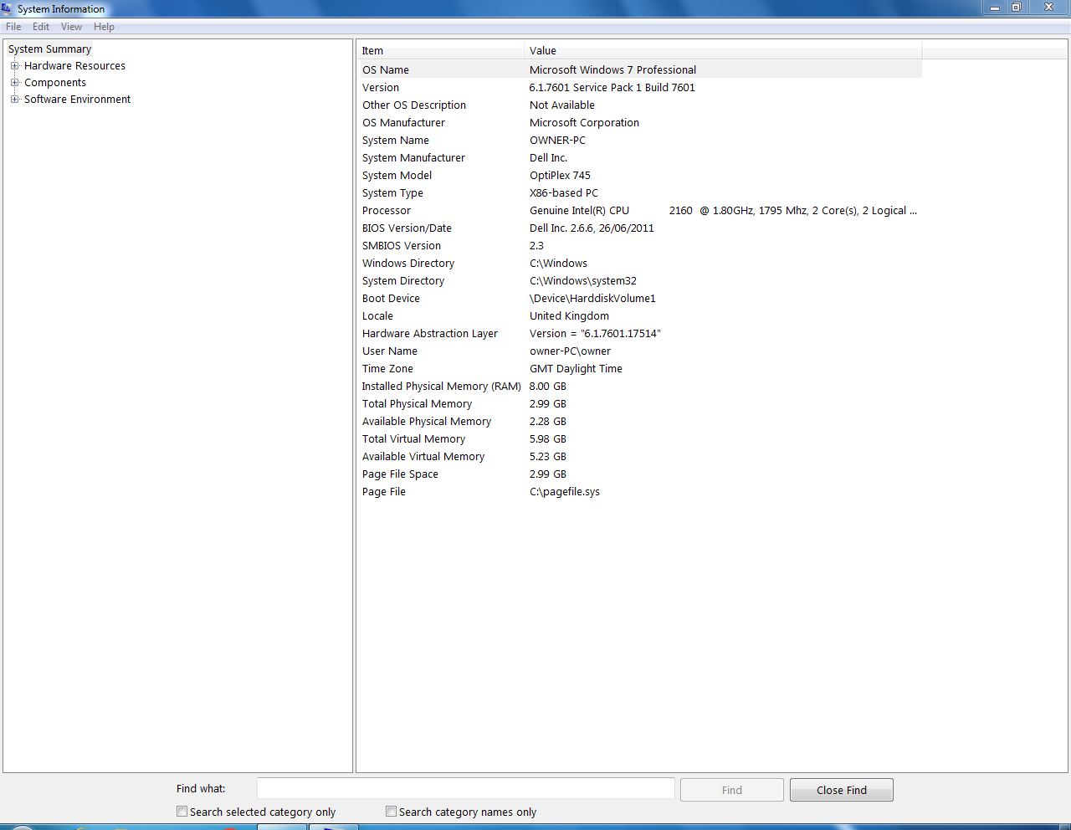Click the Find what text field
The width and height of the screenshot is (1071, 830).
pos(465,789)
